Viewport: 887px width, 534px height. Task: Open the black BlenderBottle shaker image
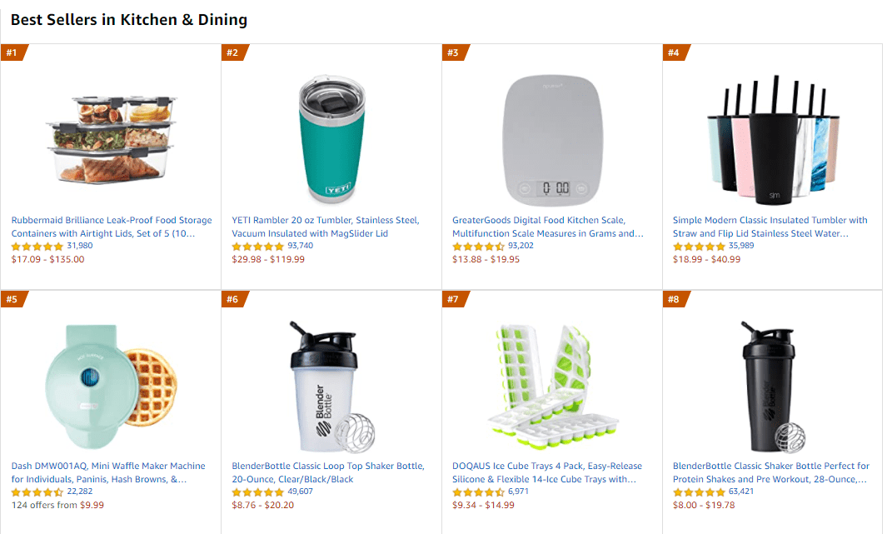(772, 385)
